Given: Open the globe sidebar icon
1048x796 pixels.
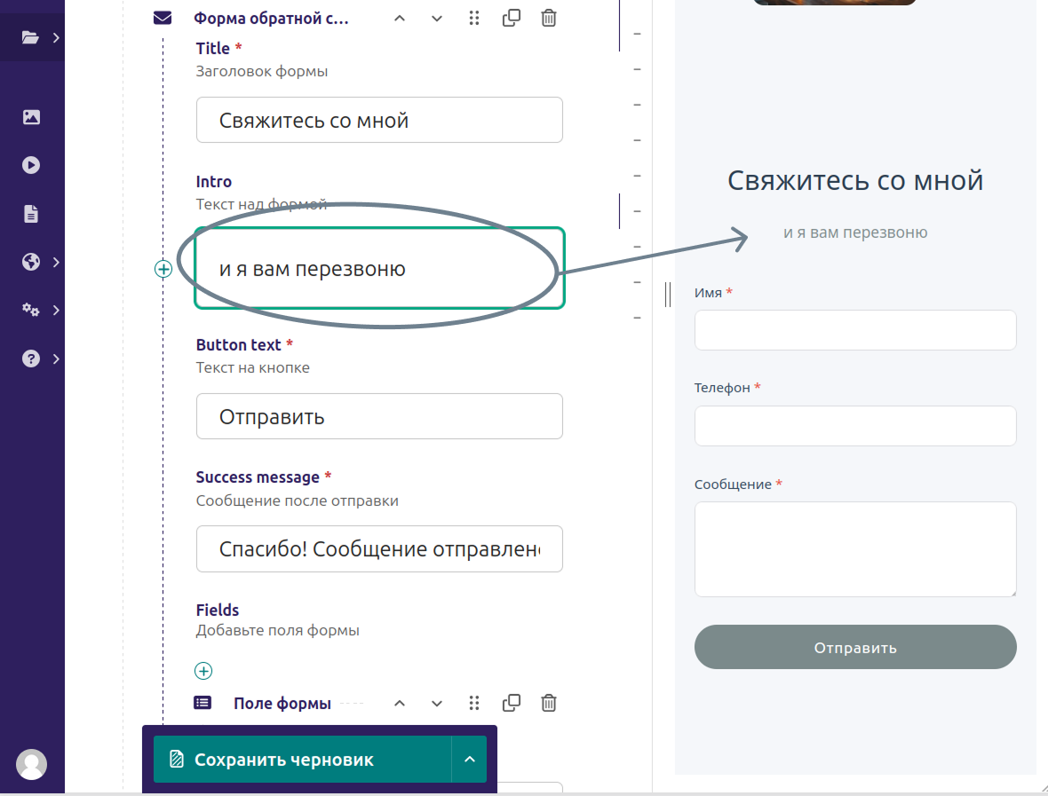Looking at the screenshot, I should click(x=31, y=262).
